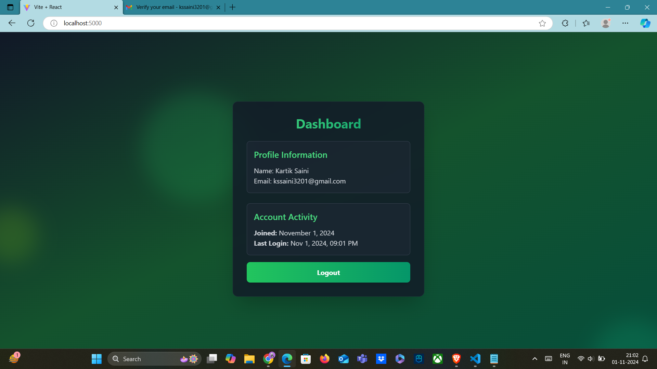Viewport: 657px width, 369px height.
Task: Open the clock showing 21:02
Action: [x=625, y=359]
